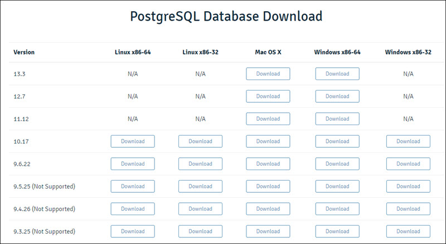Download PostgreSQL 13.3 for Windows x86-64
Image resolution: width=446 pixels, height=244 pixels.
point(337,74)
